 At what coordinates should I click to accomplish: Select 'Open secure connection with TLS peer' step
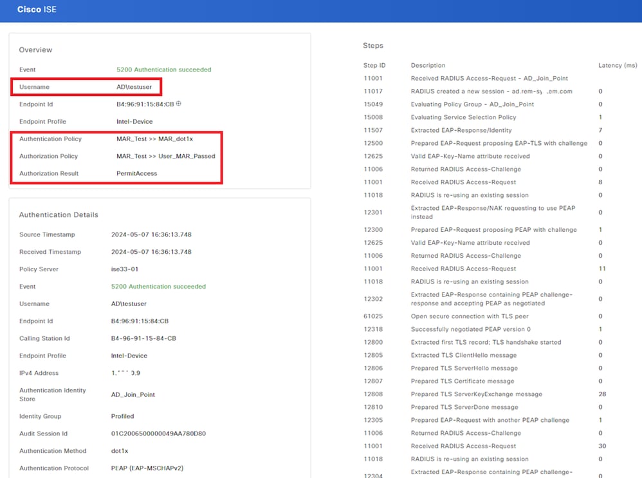(x=470, y=316)
